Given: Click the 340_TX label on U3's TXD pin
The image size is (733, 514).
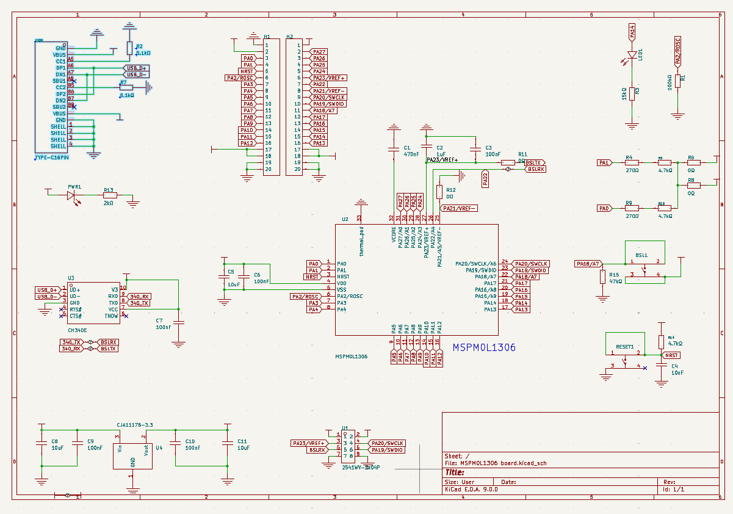Looking at the screenshot, I should tap(139, 303).
